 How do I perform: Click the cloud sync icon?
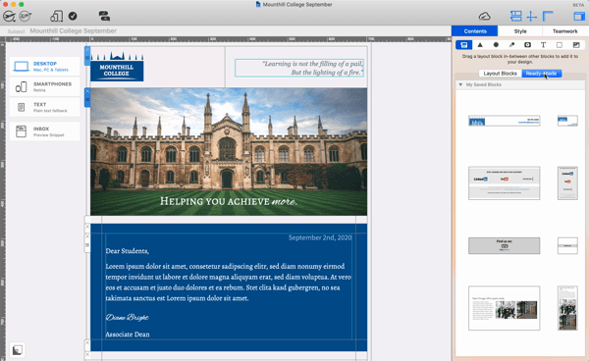(x=485, y=16)
